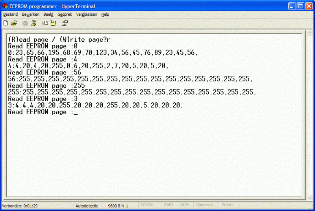
Task: Click the Disconnect icon
Action: pos(33,23)
